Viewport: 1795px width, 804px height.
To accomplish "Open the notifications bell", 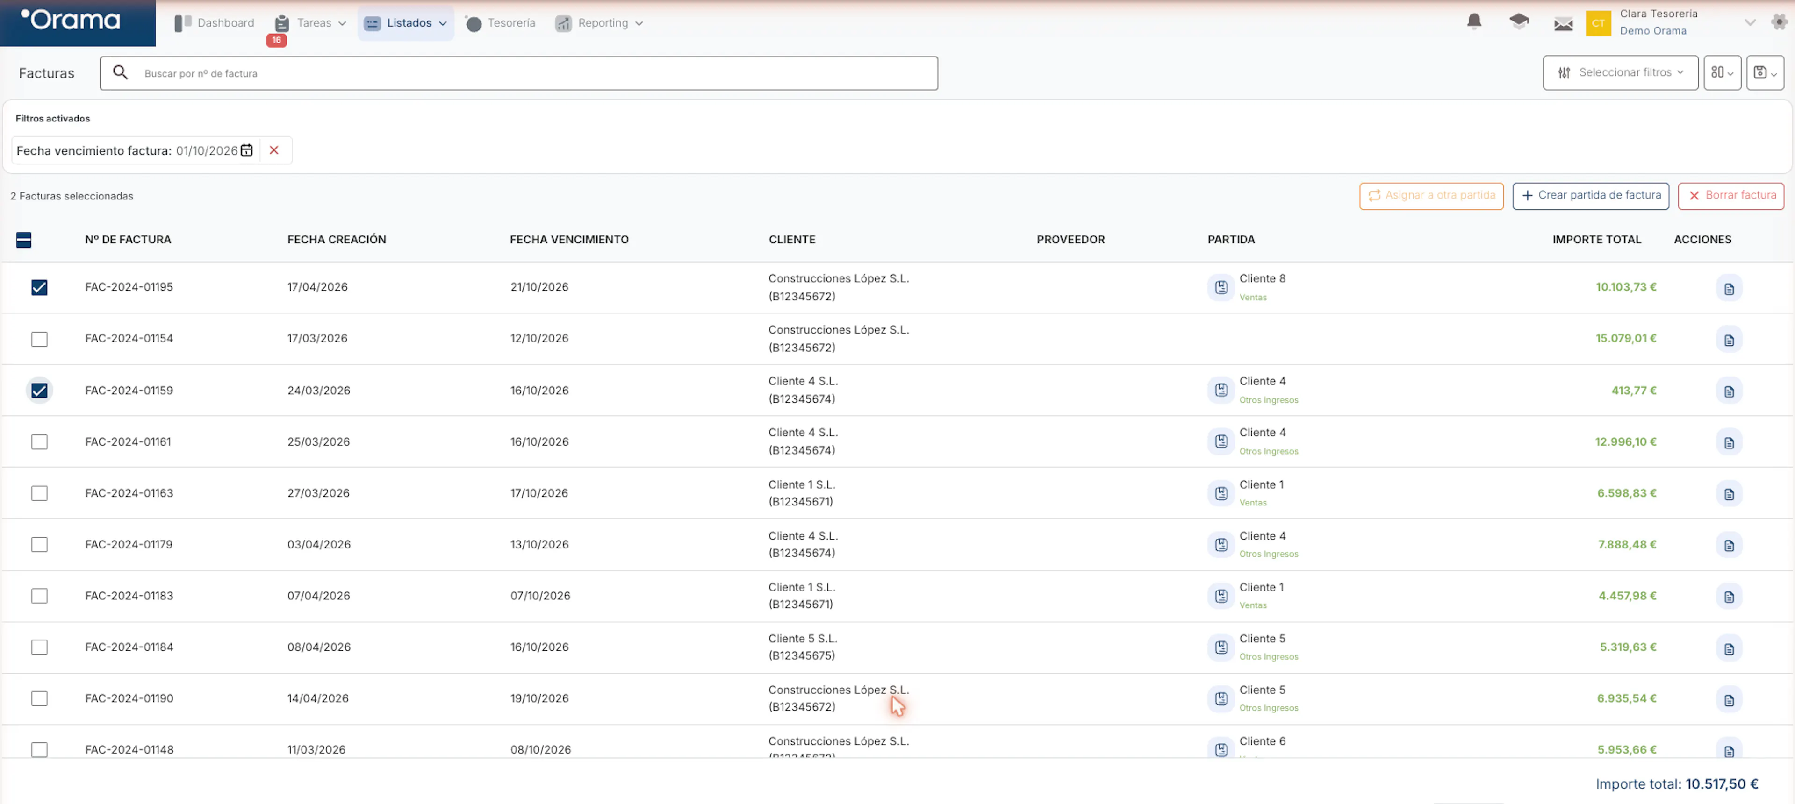I will (1474, 21).
